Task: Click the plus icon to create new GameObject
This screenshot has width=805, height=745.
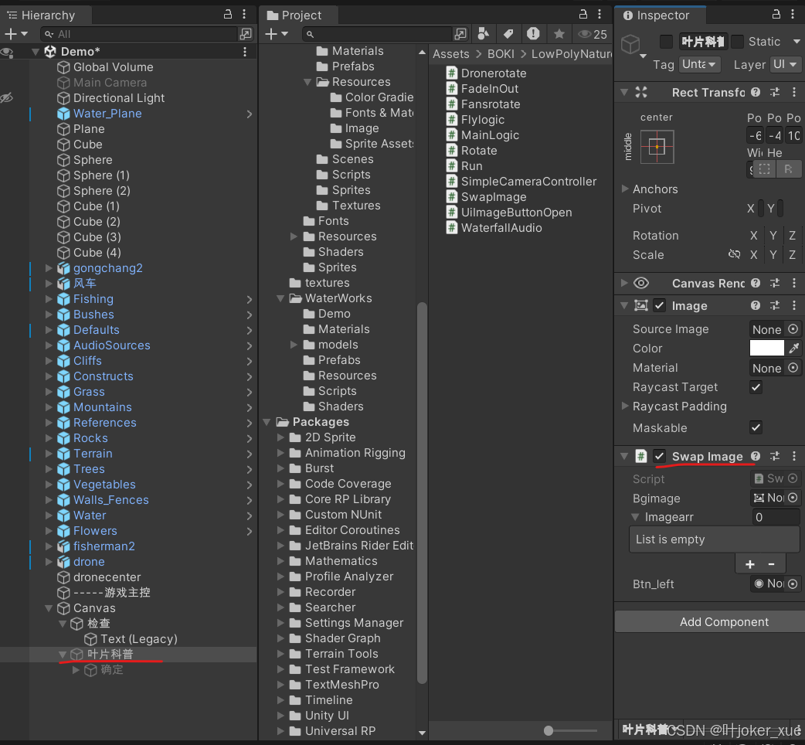Action: tap(12, 34)
